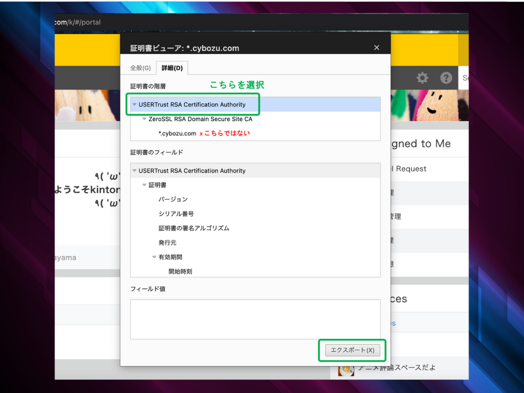Select the バージョン field
Screen dimensions: 524x393
click(173, 199)
